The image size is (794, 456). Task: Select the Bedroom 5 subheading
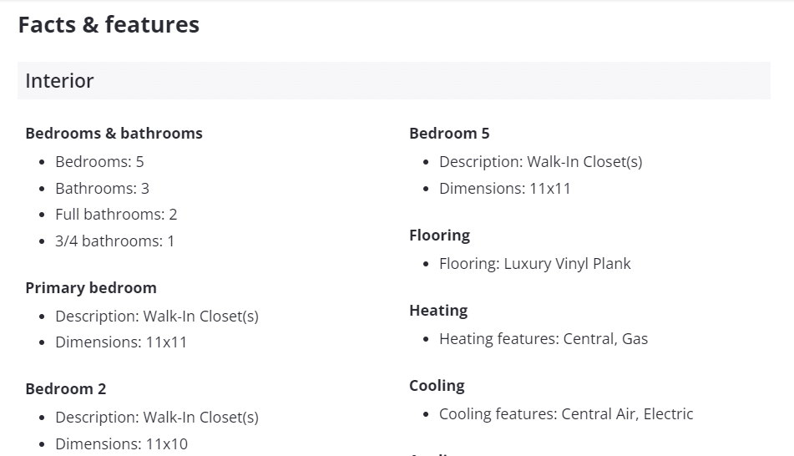pos(449,134)
